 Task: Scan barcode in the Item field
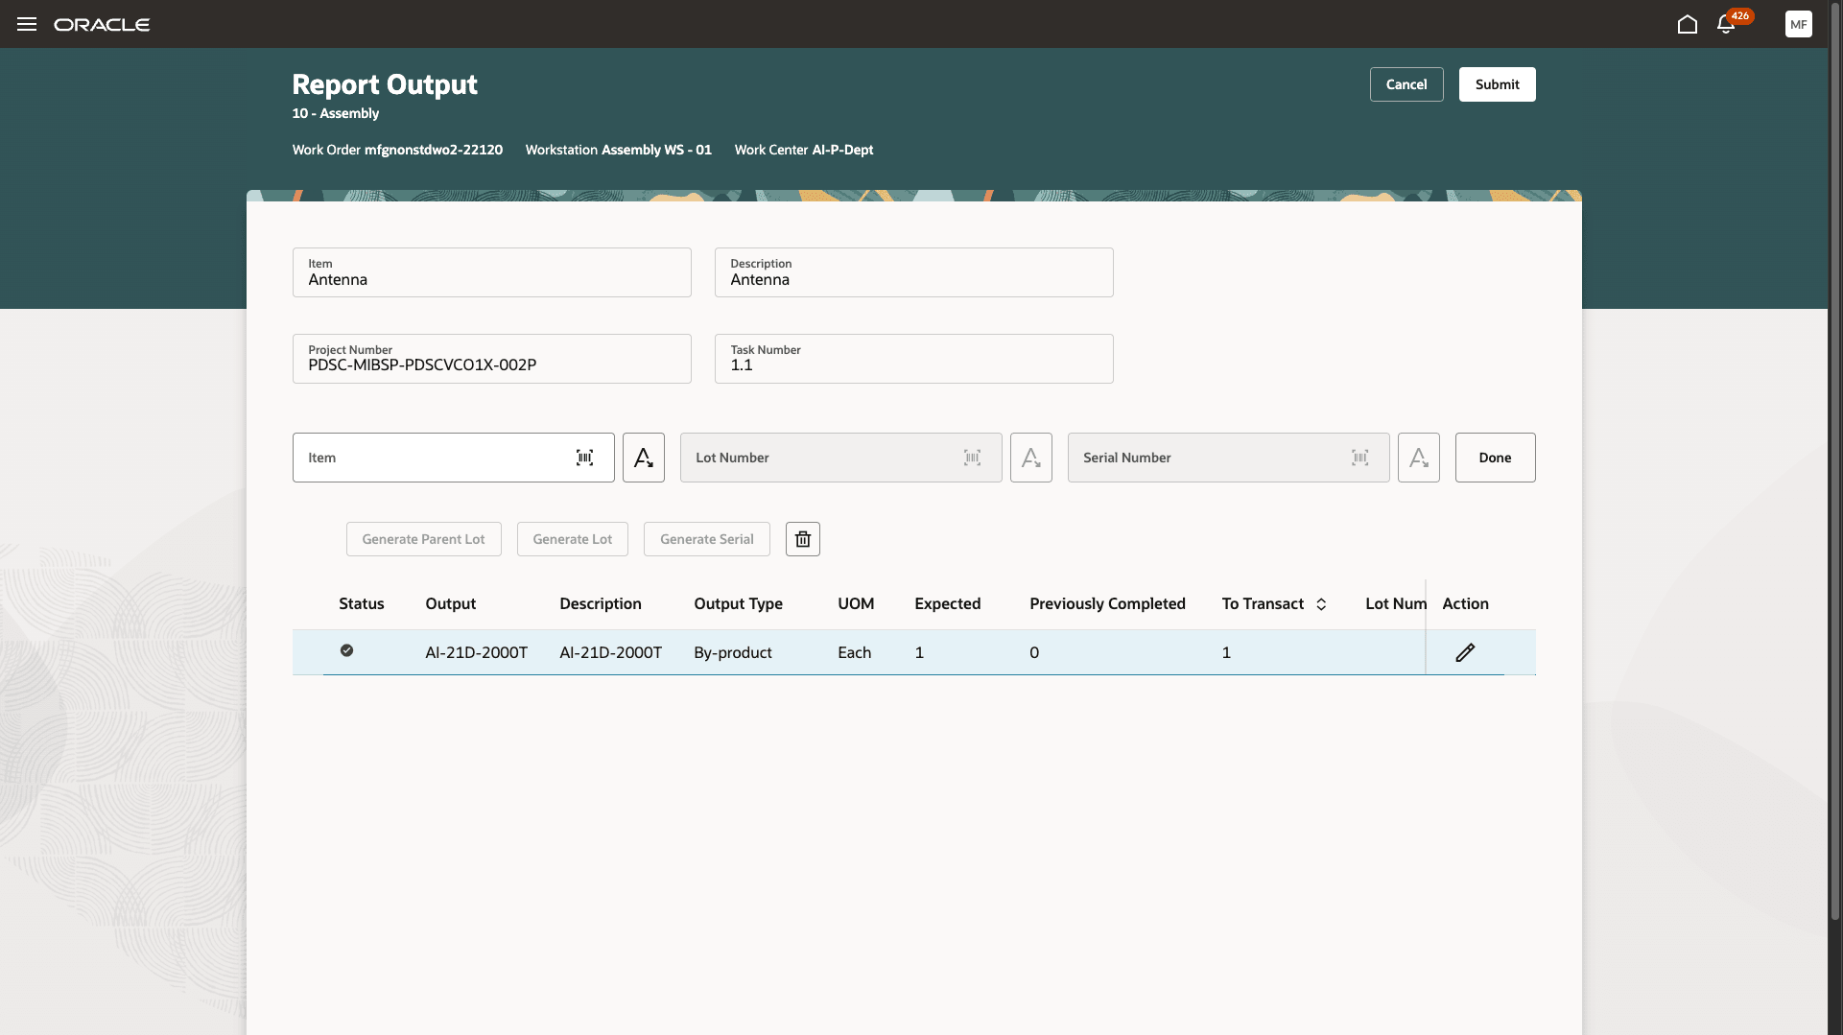pos(584,458)
